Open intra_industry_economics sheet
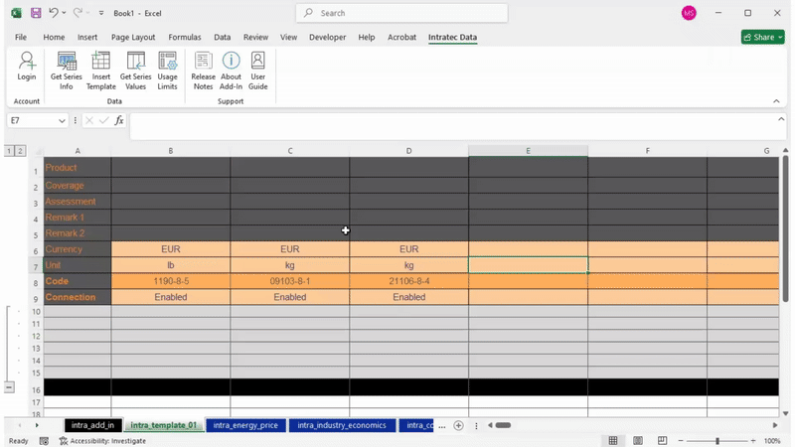 (342, 425)
